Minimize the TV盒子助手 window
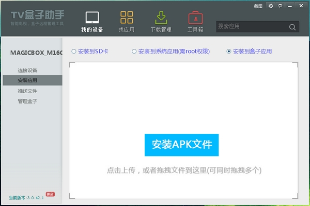 click(290, 6)
